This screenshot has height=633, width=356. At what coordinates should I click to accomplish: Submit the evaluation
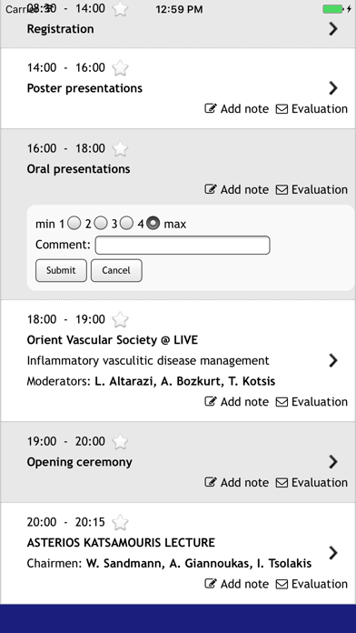pos(61,270)
